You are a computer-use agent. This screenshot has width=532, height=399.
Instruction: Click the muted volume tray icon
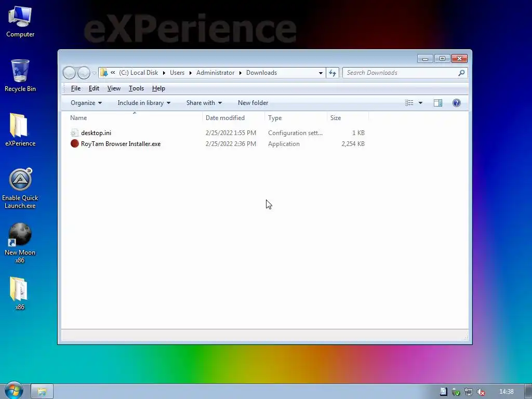tap(481, 392)
